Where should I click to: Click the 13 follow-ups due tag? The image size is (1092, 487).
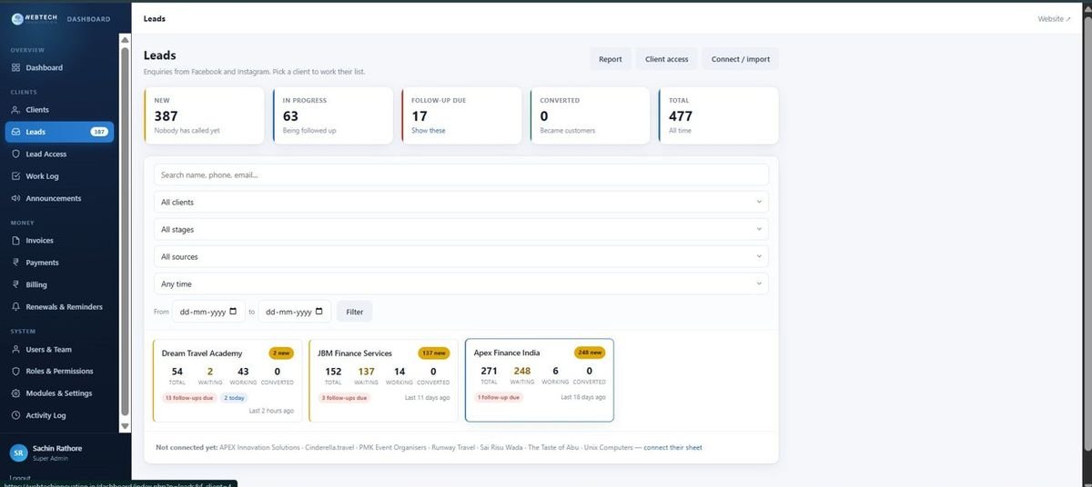187,398
